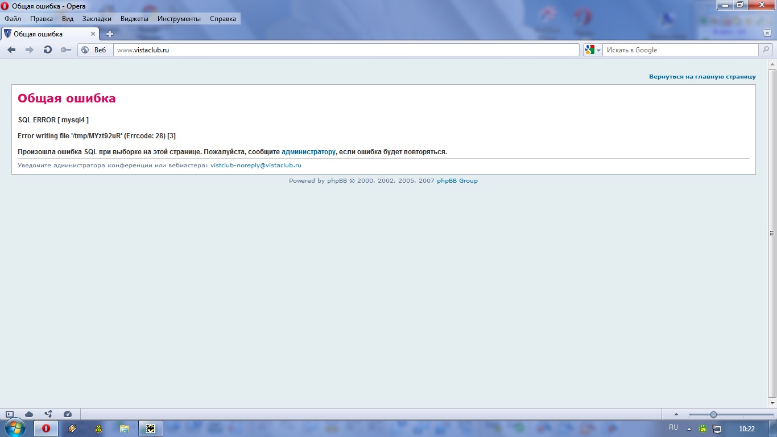
Task: Click the Wand password key icon
Action: (x=66, y=50)
